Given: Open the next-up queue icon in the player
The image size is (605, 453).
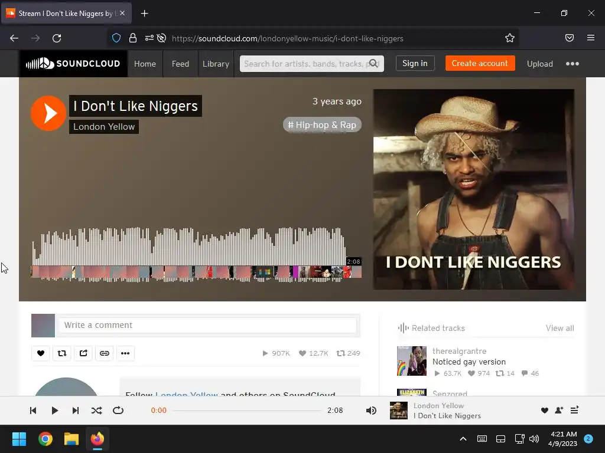Looking at the screenshot, I should [574, 411].
